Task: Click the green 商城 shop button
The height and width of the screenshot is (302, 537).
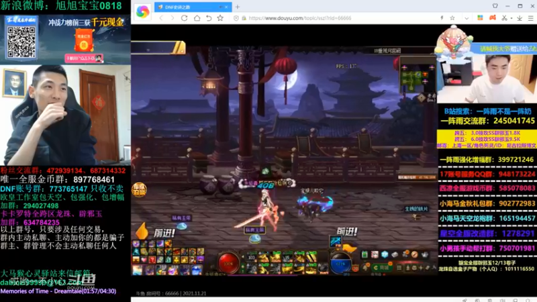Action: [382, 267]
